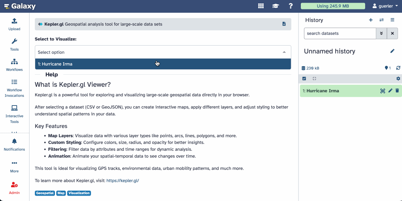Click the storage usage meter bar
Screen dimensions: 402x201
click(333, 6)
